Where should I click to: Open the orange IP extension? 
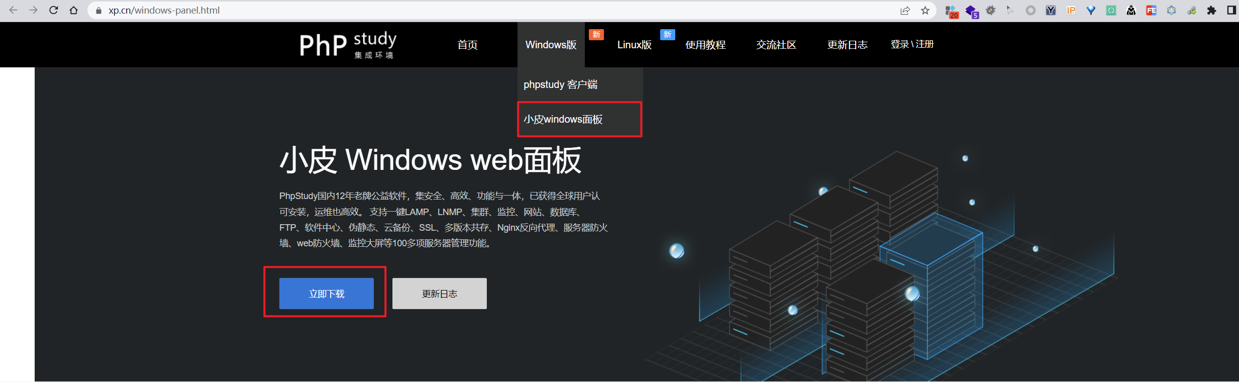[x=1071, y=10]
